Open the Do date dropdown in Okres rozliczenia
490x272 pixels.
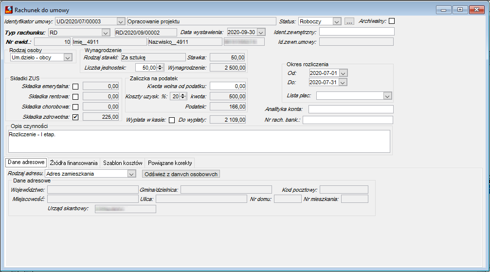(x=343, y=83)
